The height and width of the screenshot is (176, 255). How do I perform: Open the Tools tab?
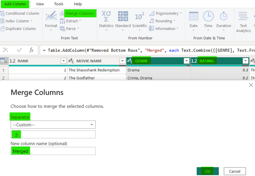point(59,4)
